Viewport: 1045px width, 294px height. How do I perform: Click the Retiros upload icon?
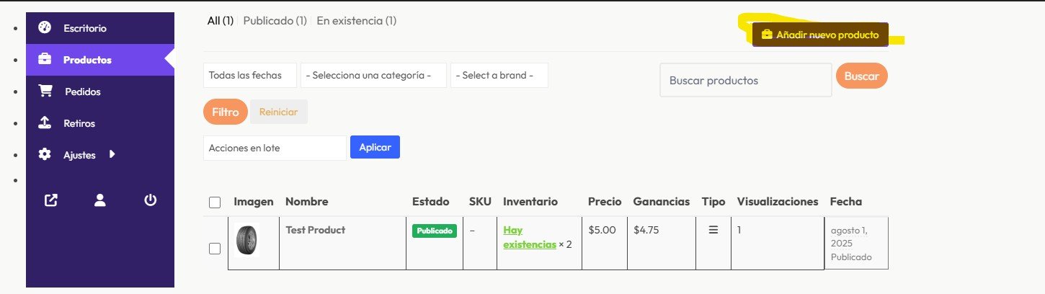click(45, 123)
